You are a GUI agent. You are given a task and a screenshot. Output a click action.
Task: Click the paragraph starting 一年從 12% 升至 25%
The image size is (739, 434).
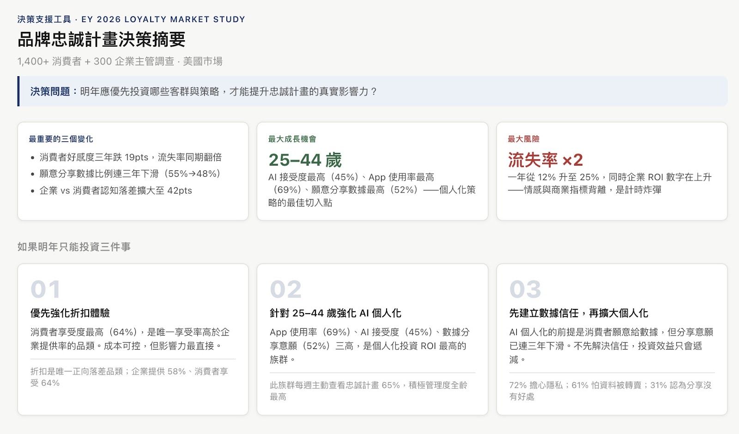point(610,183)
